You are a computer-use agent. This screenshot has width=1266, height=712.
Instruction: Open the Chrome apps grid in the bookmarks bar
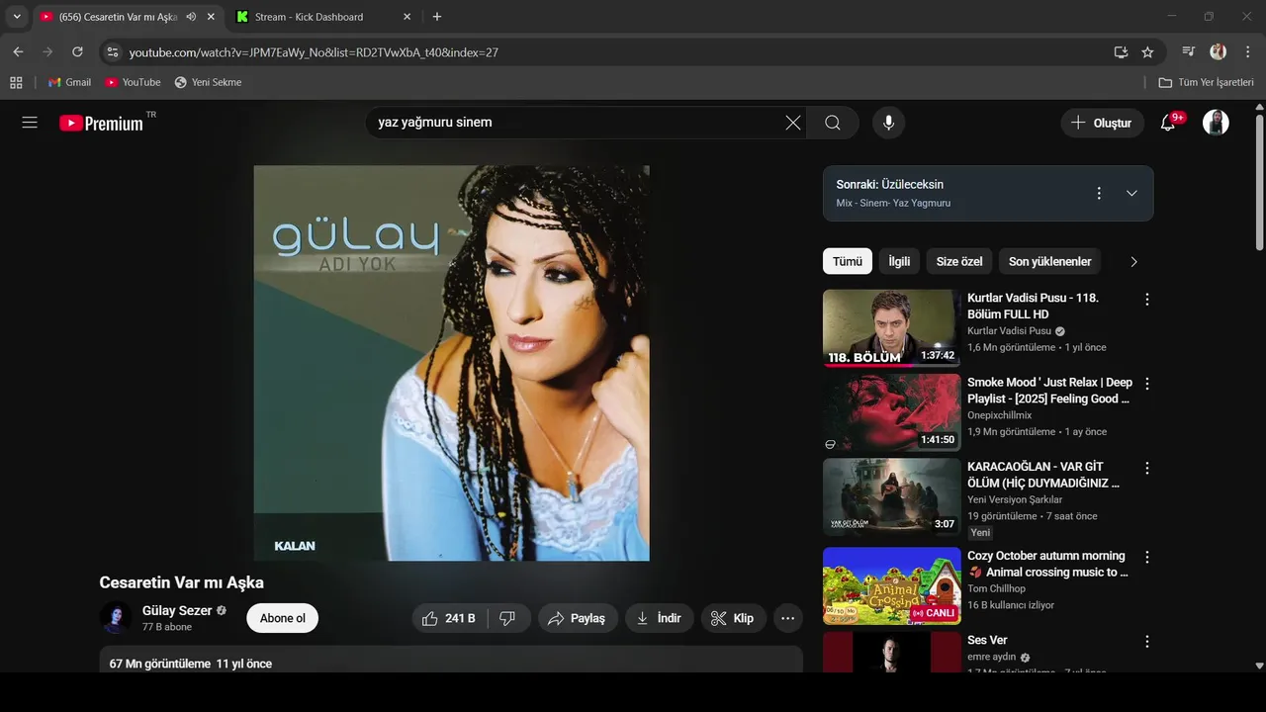click(16, 82)
